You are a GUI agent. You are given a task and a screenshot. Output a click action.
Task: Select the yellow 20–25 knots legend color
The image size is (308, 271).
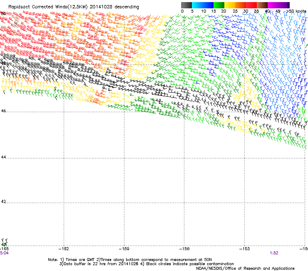tap(230, 5)
